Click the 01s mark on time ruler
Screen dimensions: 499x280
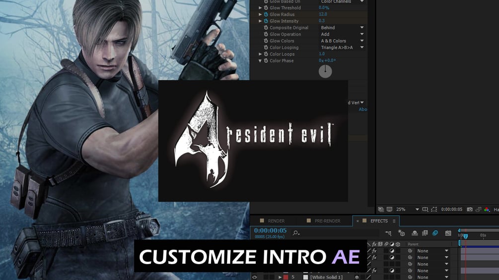483,235
